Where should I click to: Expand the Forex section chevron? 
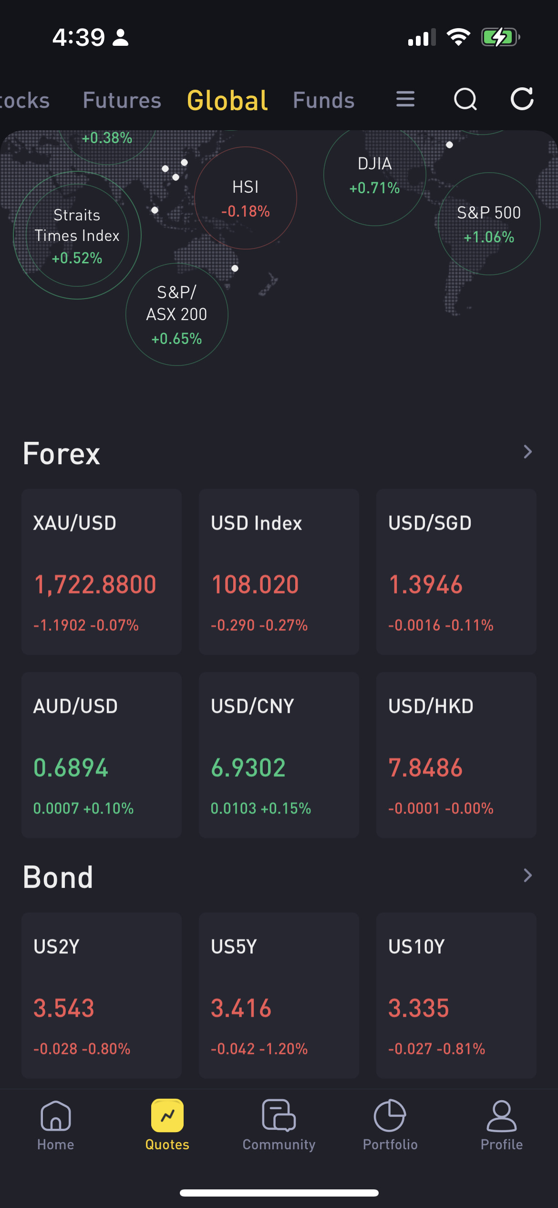tap(527, 452)
